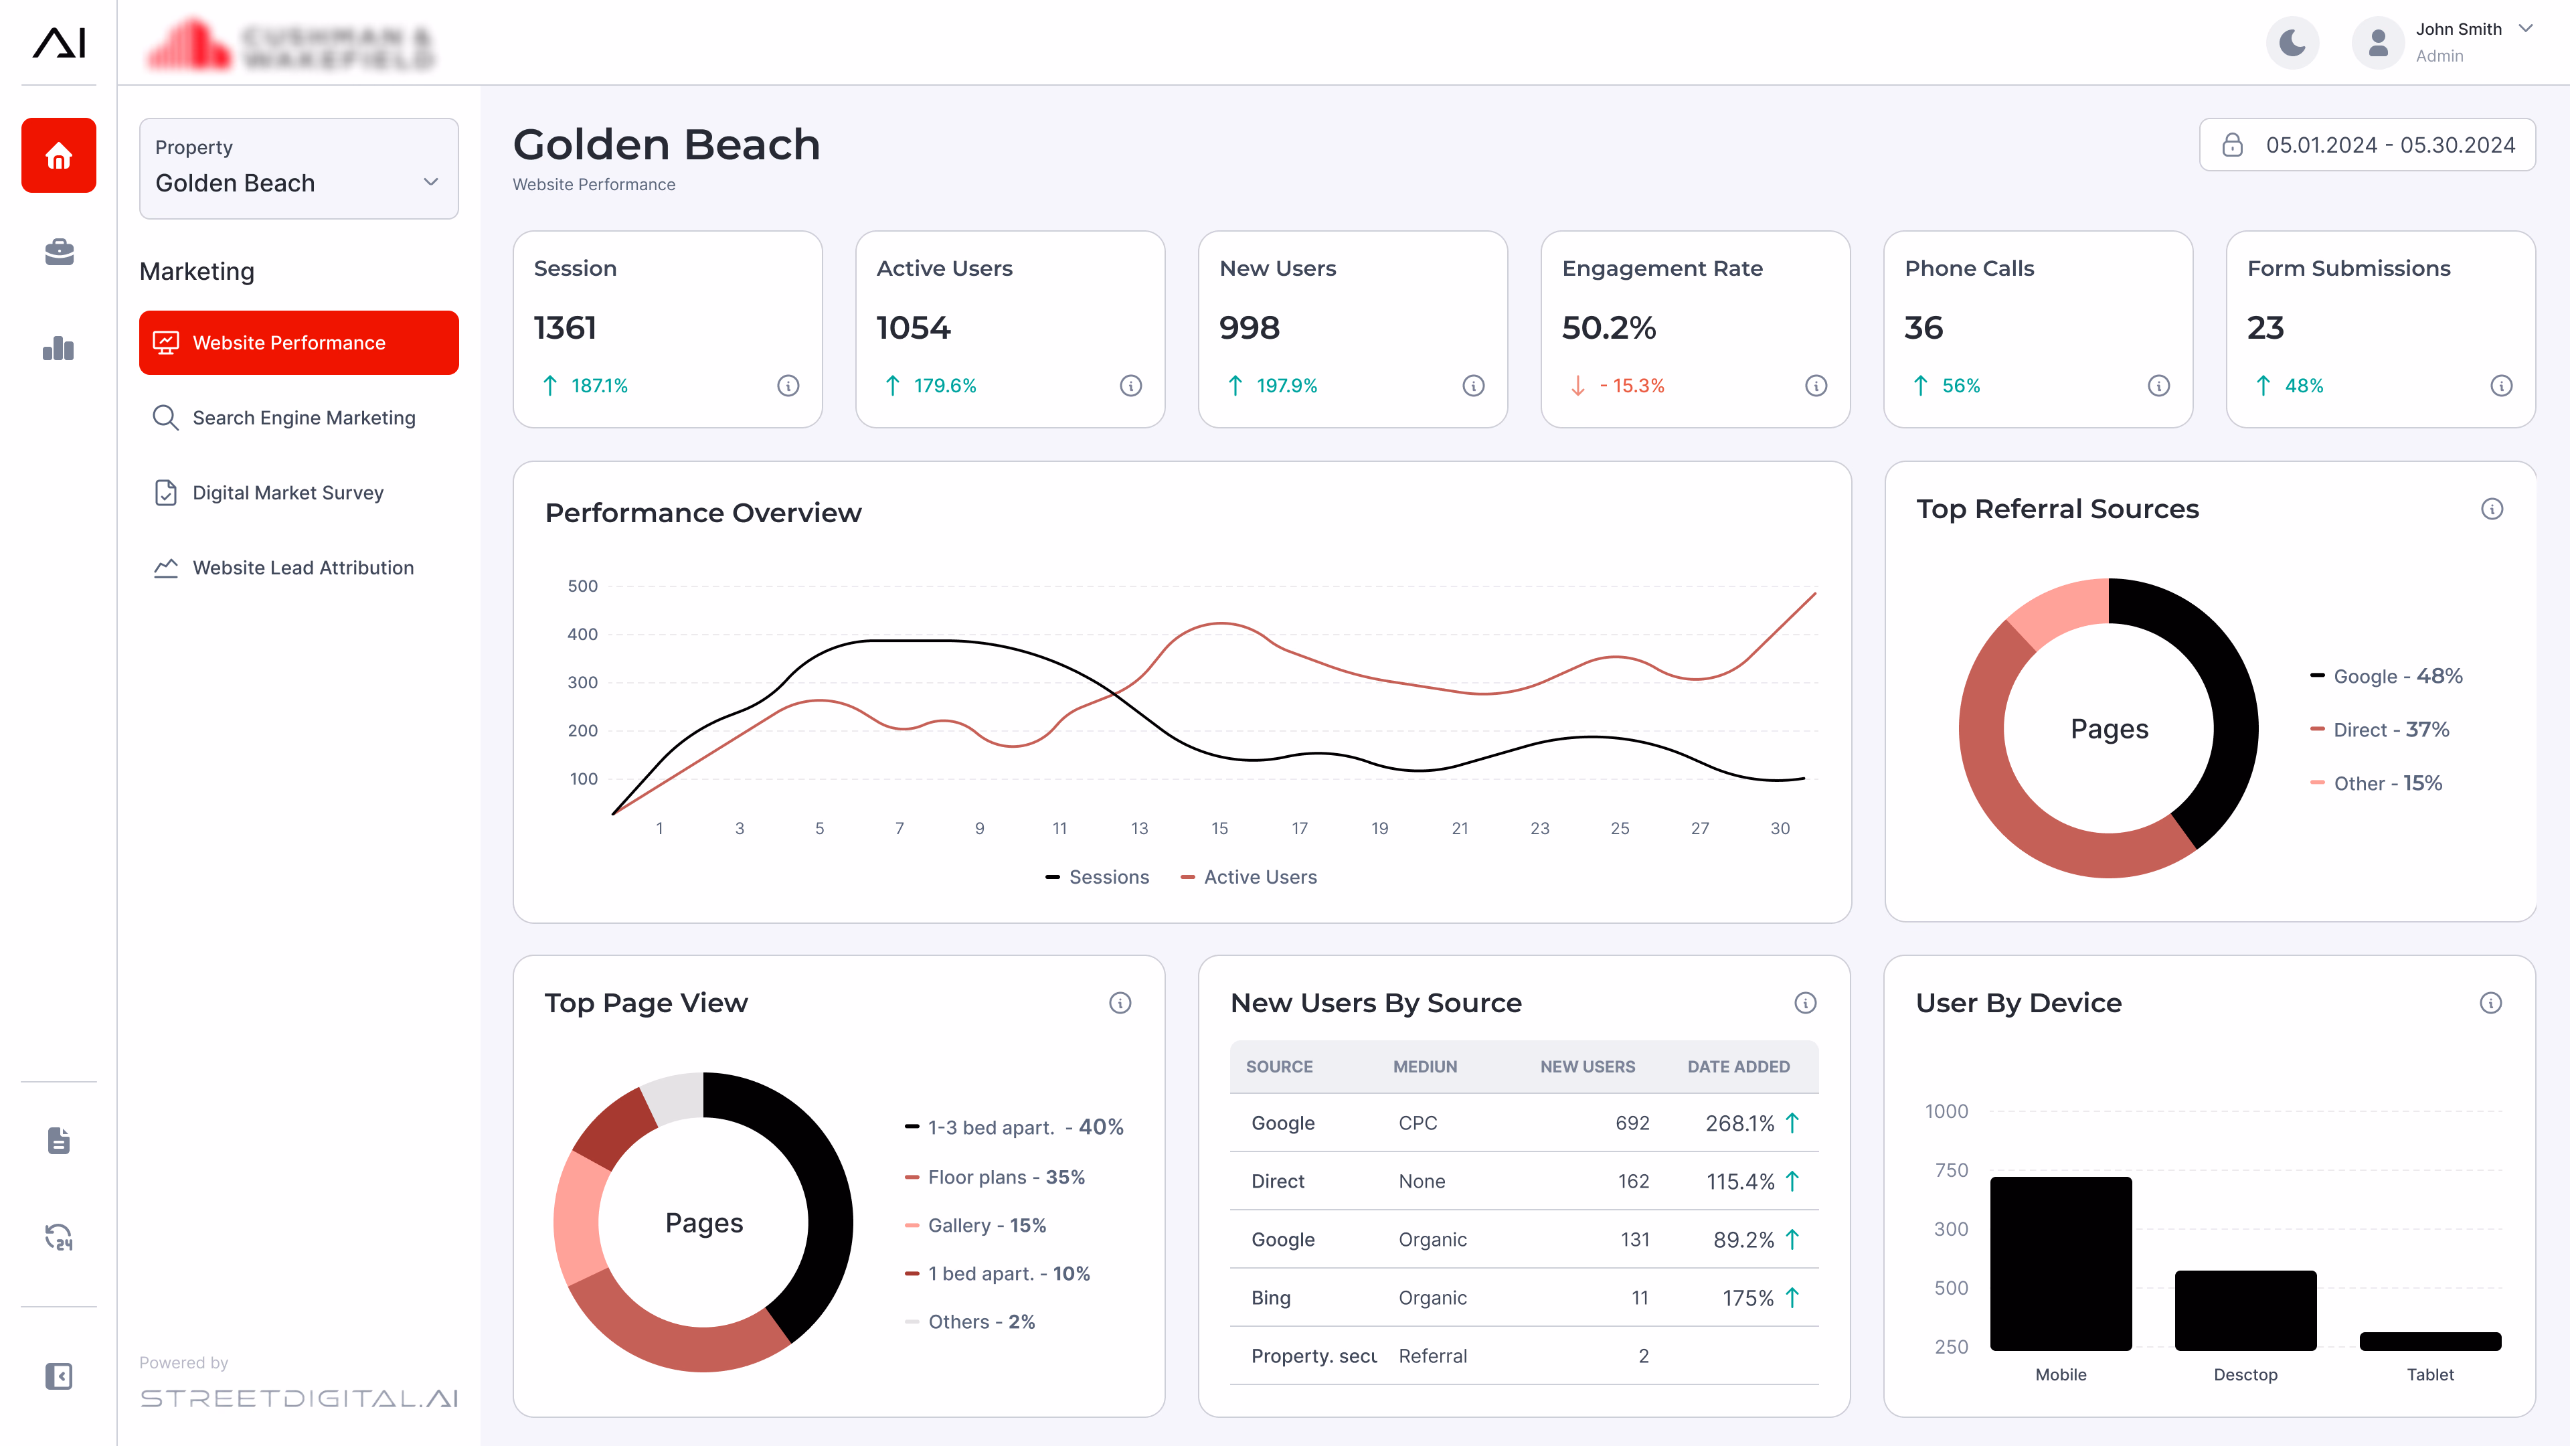Open the home dashboard icon
This screenshot has width=2570, height=1446.
tap(59, 156)
